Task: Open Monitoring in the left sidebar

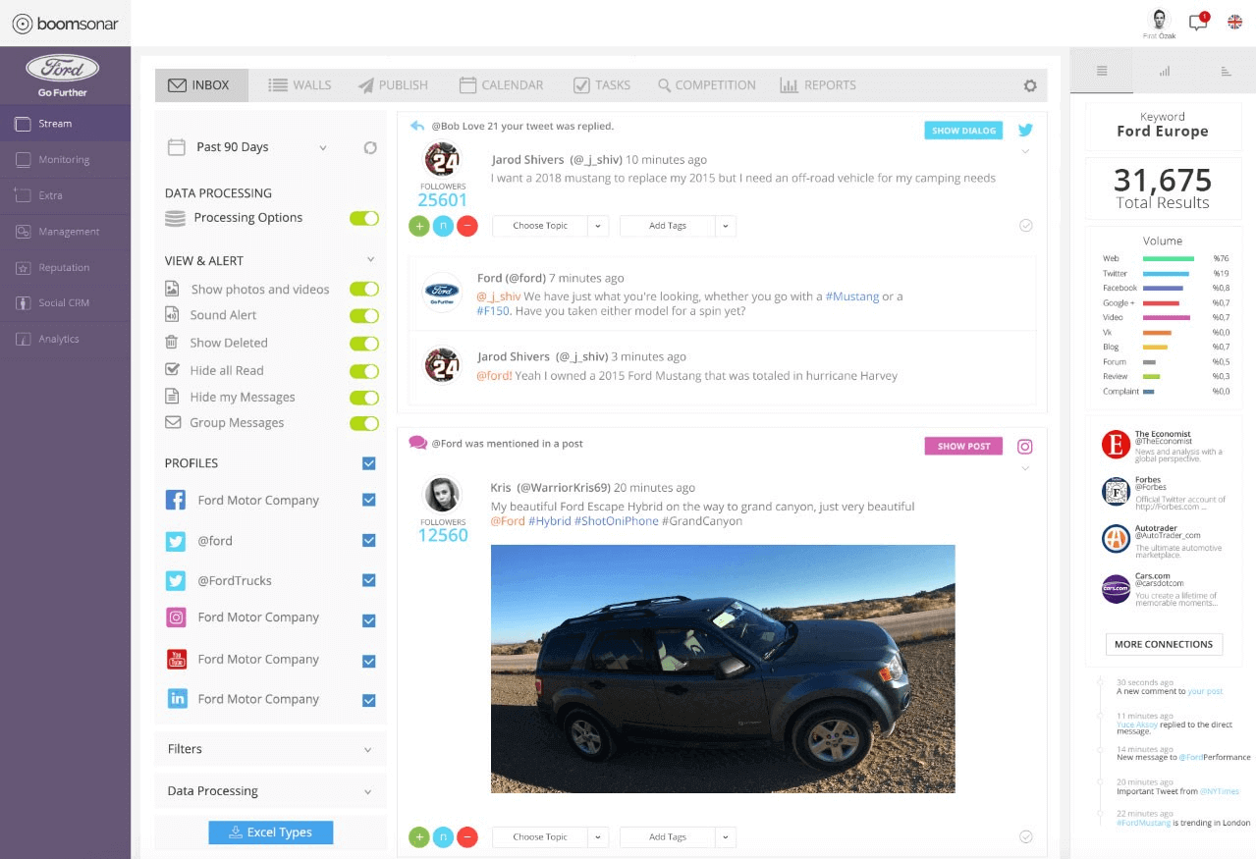Action: [x=65, y=159]
